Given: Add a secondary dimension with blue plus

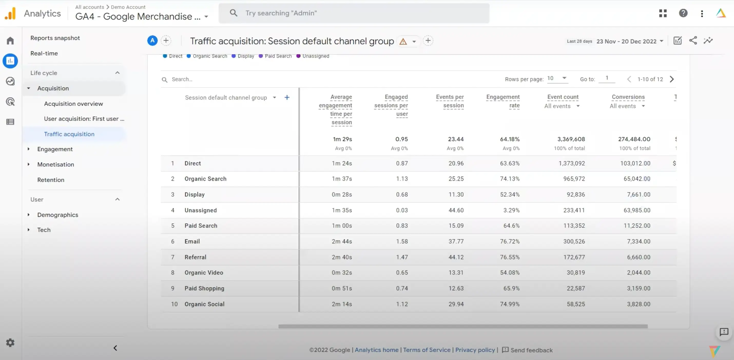Looking at the screenshot, I should [287, 98].
